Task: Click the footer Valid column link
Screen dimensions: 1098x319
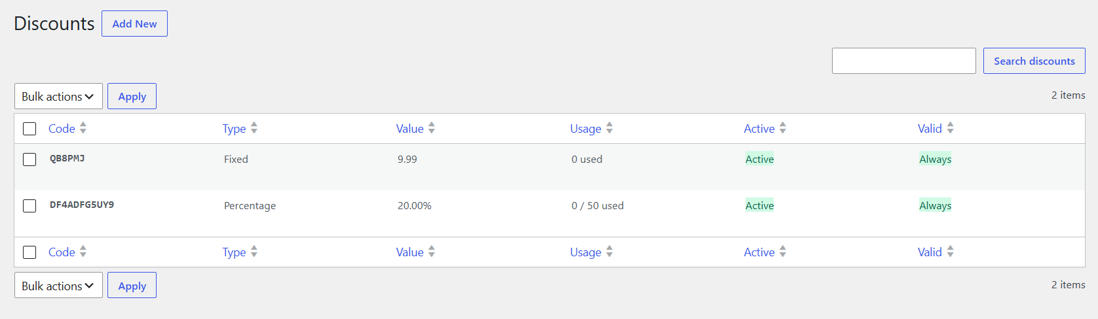Action: click(930, 252)
